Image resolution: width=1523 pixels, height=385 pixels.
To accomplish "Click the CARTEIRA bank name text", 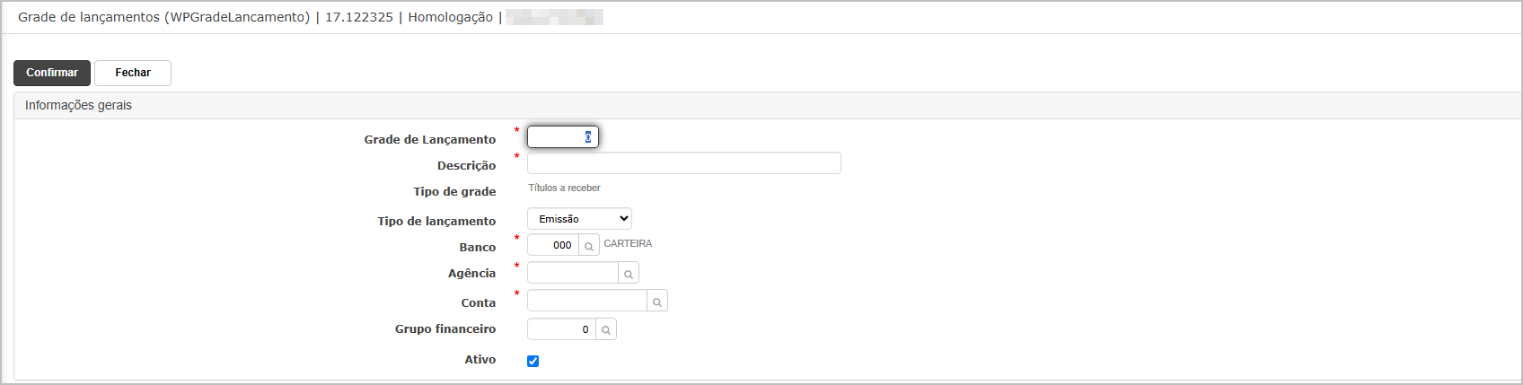I will tap(628, 244).
